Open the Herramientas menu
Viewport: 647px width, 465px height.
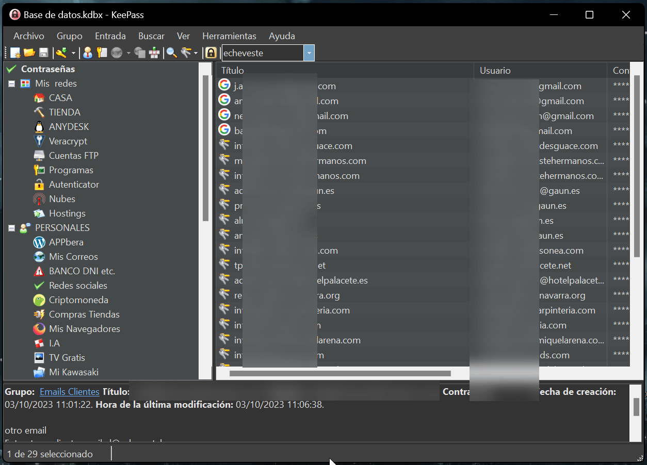tap(229, 36)
